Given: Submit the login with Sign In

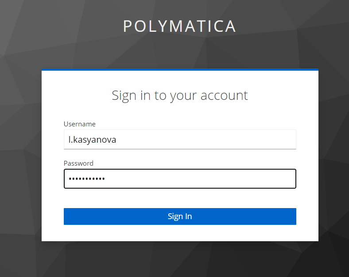Looking at the screenshot, I should point(180,216).
